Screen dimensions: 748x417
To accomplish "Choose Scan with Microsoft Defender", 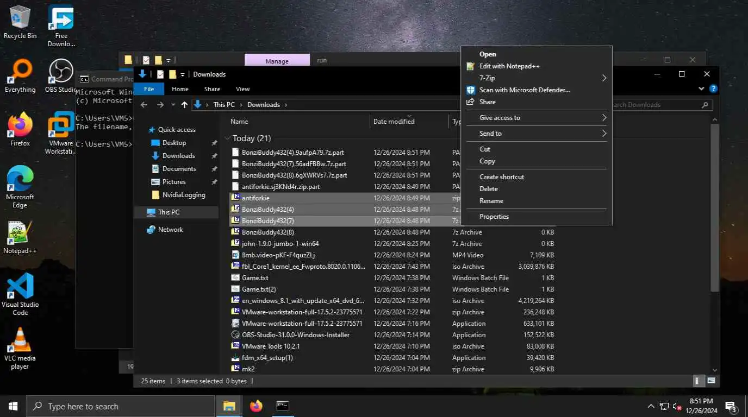I will point(537,90).
